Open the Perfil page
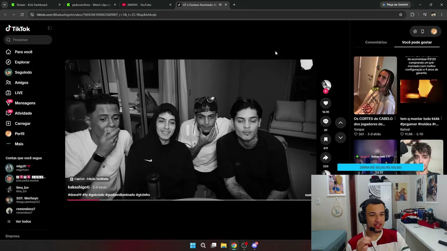Image resolution: width=447 pixels, height=251 pixels. [19, 134]
